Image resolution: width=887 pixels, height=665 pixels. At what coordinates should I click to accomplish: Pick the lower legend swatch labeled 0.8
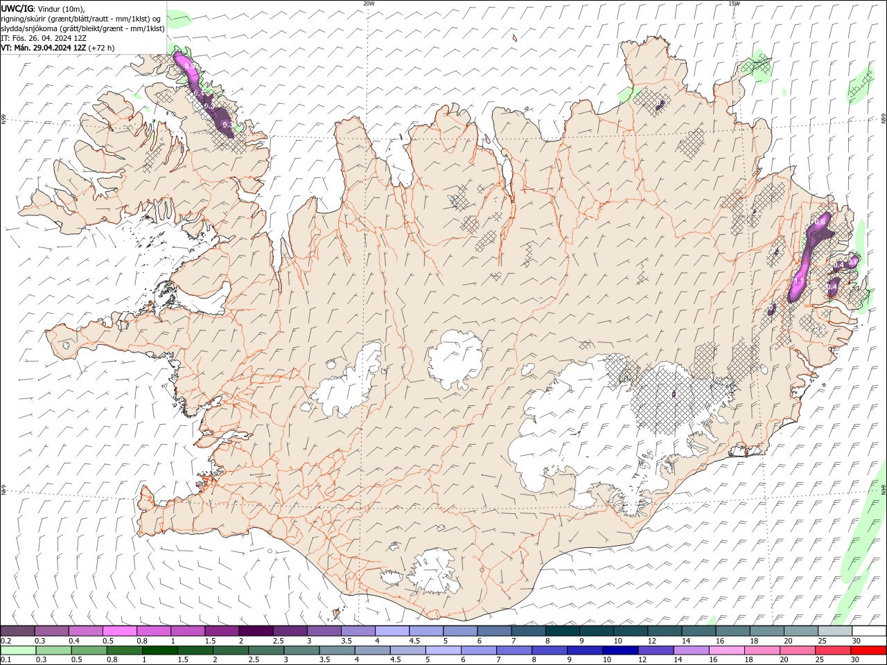[x=125, y=650]
